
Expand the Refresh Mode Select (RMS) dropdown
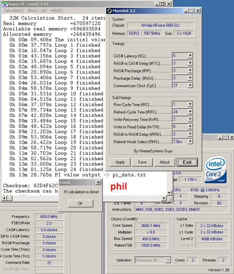point(190,141)
